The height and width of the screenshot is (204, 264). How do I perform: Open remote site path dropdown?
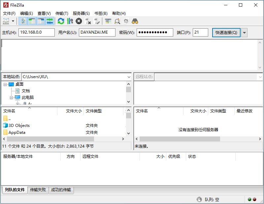[260, 77]
